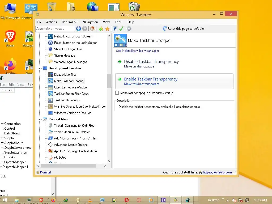Screen dimensions: 272x204
Task: Click the grey forward navigation arrow
Action: 85,29
